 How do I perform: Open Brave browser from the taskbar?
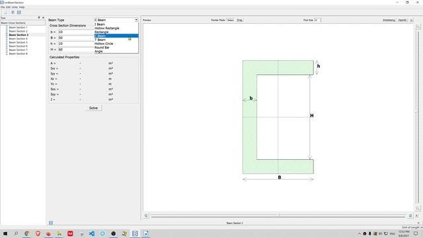[x=38, y=233]
